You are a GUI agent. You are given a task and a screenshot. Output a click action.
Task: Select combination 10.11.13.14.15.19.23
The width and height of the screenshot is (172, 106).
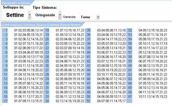tap(153, 96)
